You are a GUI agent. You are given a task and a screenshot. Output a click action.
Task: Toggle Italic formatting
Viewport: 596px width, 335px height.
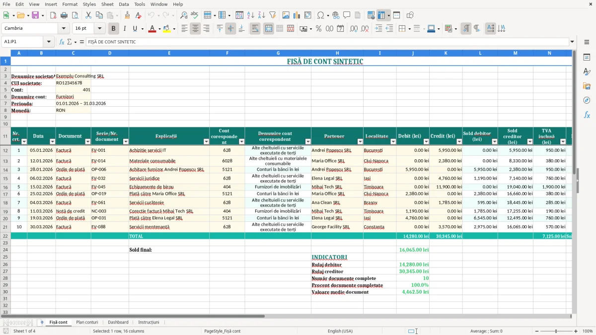124,29
